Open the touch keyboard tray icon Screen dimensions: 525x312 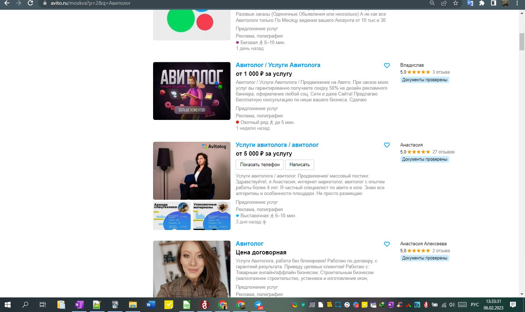click(x=462, y=305)
